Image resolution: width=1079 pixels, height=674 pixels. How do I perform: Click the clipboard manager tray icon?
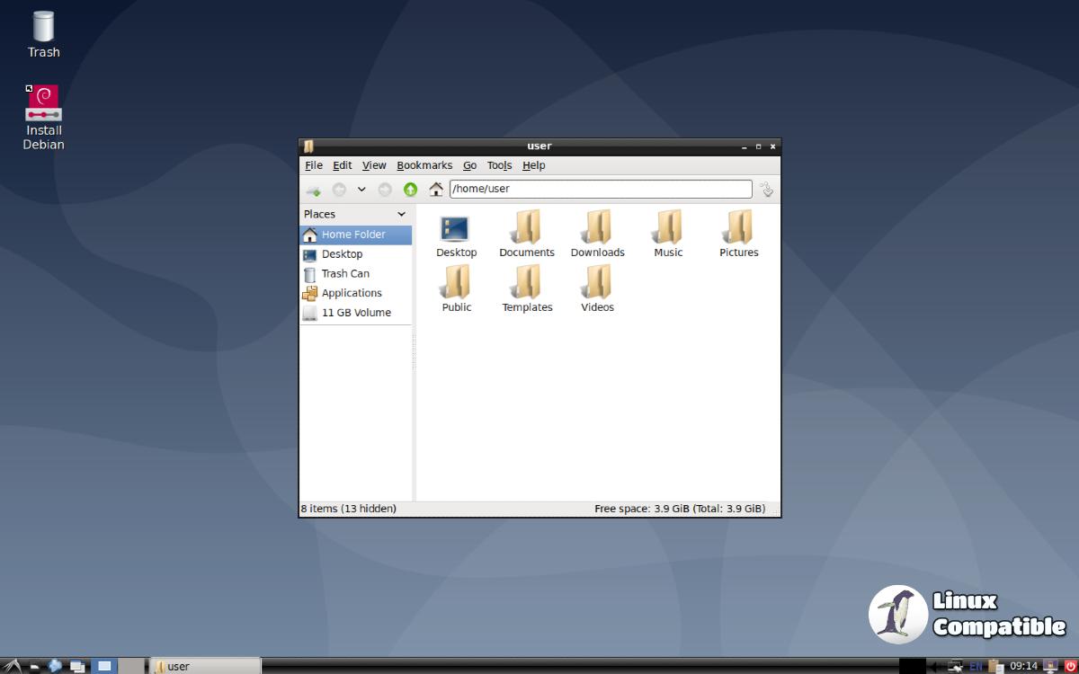point(996,666)
